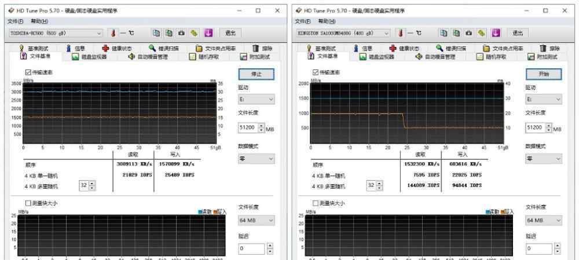Open 文件夹占用率 tab in Toshiba window
The width and height of the screenshot is (579, 260).
[215, 49]
